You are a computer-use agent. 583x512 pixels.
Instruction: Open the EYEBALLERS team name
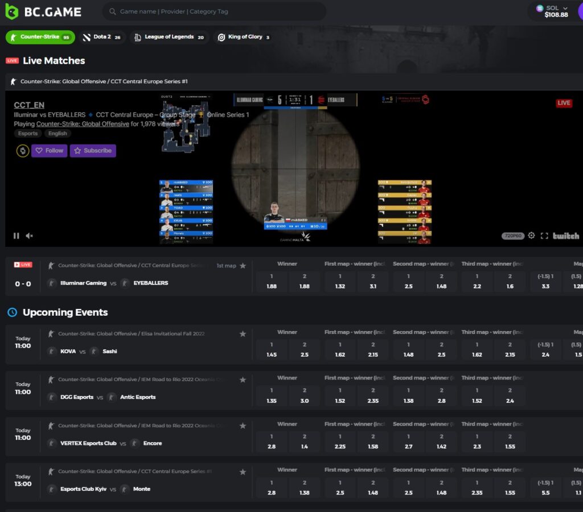tap(150, 283)
